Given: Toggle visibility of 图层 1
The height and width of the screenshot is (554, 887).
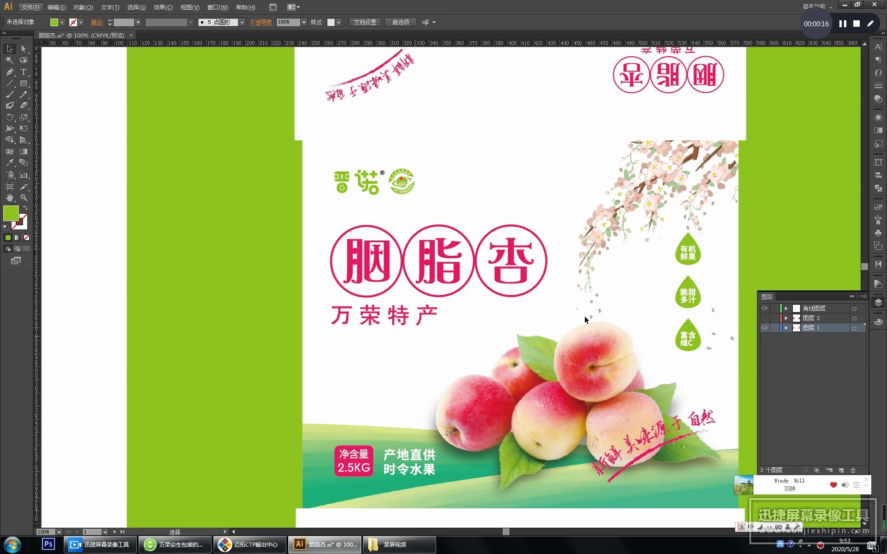Looking at the screenshot, I should (764, 328).
